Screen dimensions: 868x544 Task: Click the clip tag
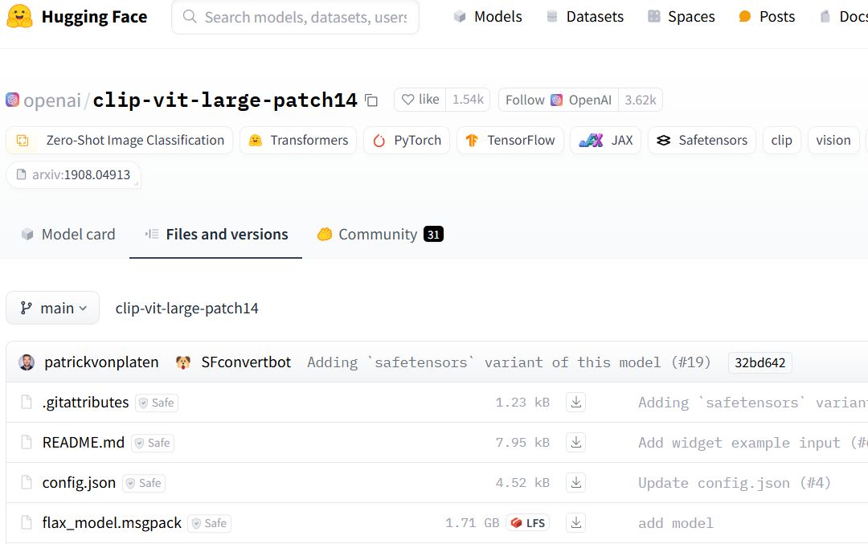pyautogui.click(x=782, y=140)
